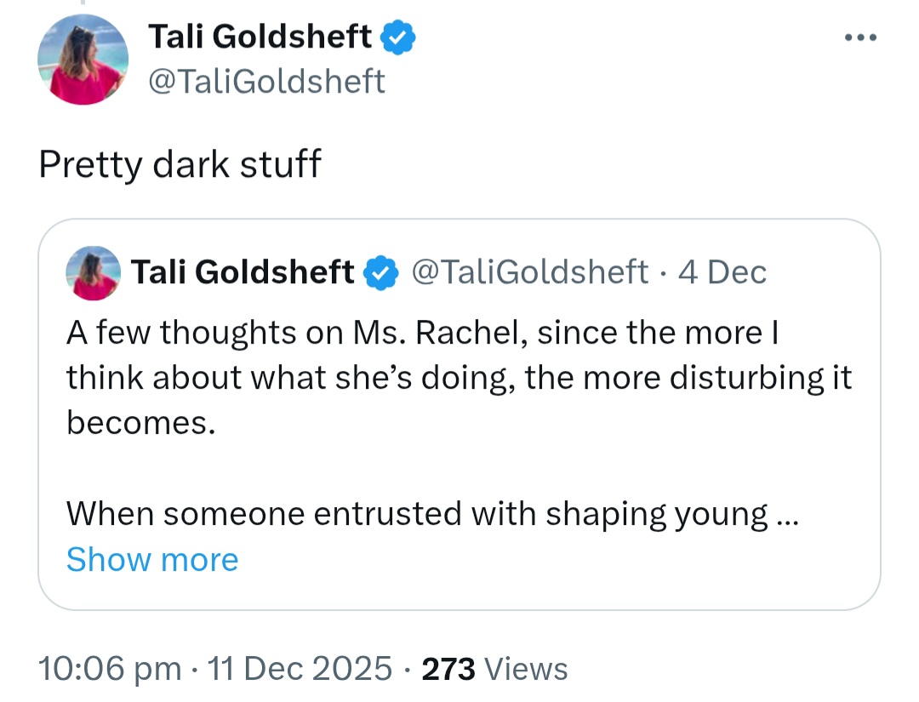Viewport: 919px width, 702px height.
Task: Click the 'When someone entrusted with shaping young' line
Action: click(417, 514)
